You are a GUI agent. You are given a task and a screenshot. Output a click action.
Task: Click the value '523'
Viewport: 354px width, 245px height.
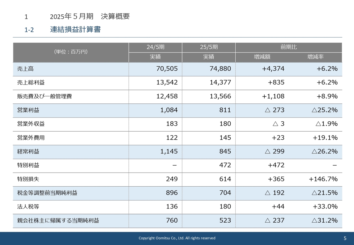pos(225,220)
